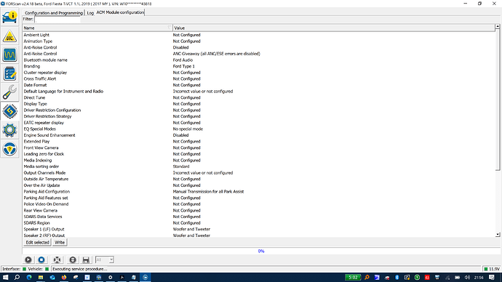The height and width of the screenshot is (282, 502).
Task: Open the DTC trouble codes section
Action: 9,36
